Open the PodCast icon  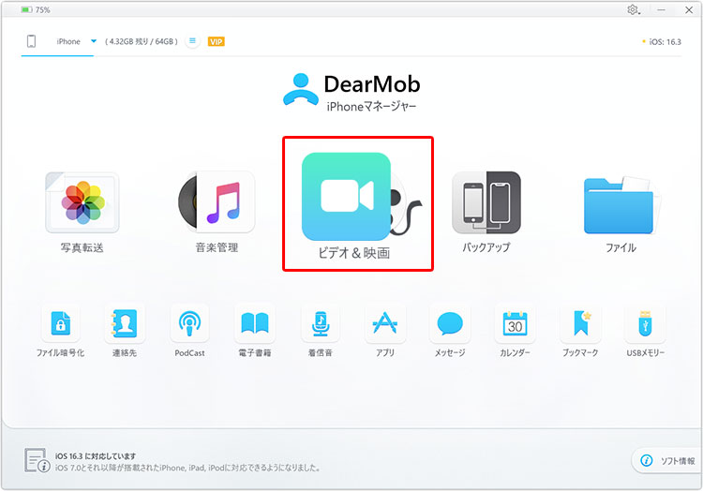point(189,323)
